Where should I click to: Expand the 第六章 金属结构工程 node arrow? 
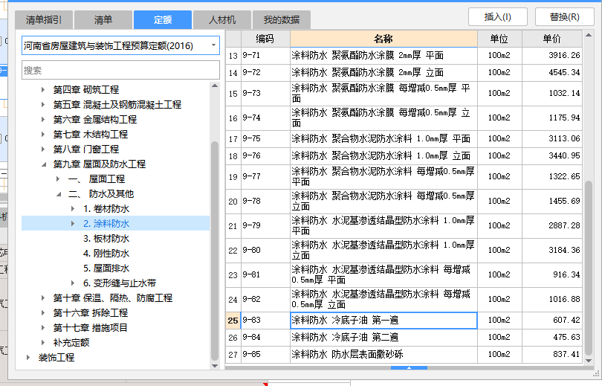click(x=43, y=120)
